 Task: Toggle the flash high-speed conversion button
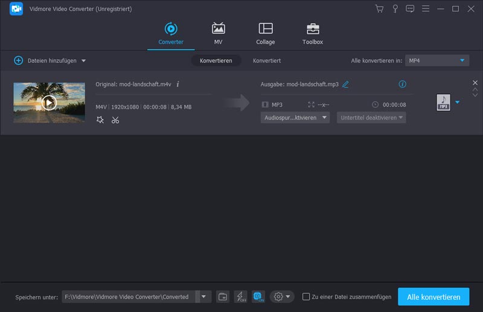tap(240, 296)
